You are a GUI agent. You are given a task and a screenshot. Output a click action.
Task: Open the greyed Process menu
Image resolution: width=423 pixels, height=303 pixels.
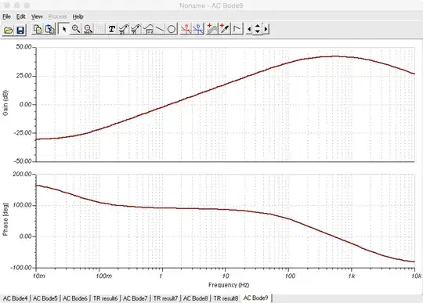(57, 16)
